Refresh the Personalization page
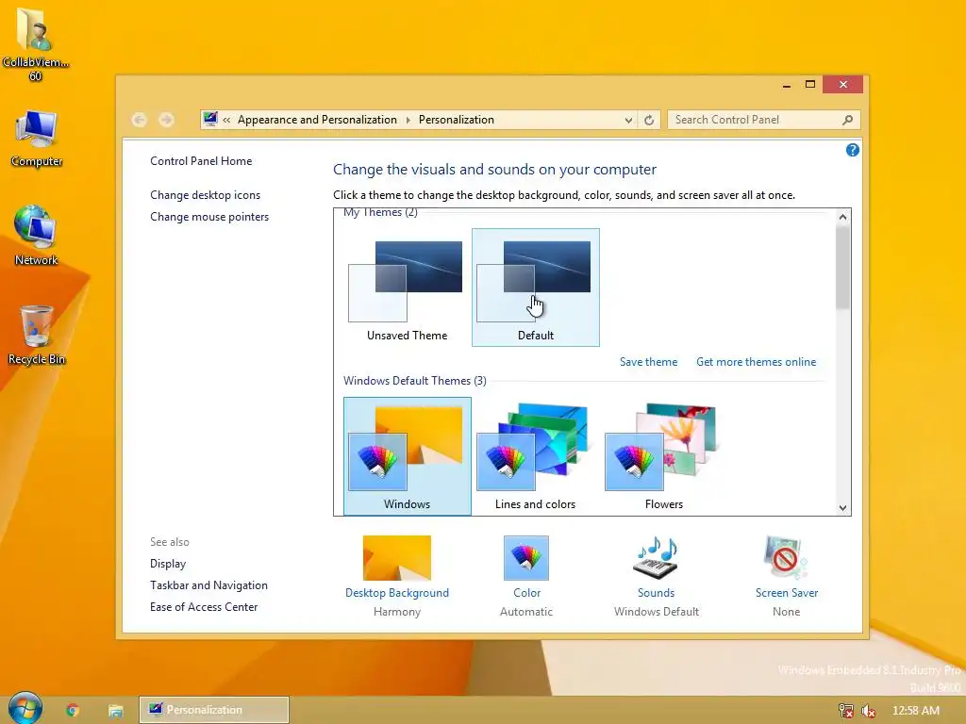This screenshot has height=724, width=966. tap(649, 120)
